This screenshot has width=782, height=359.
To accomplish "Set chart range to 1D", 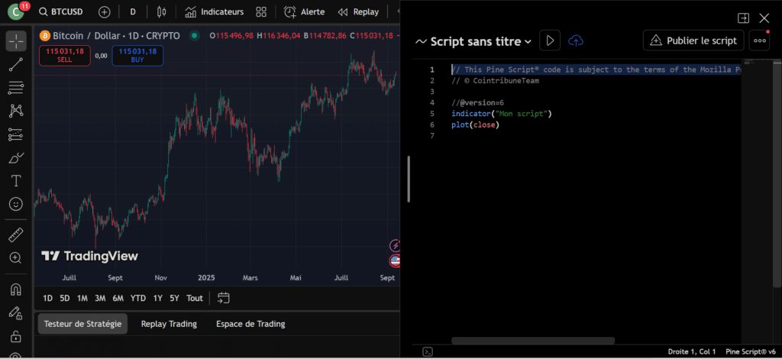I will click(47, 298).
